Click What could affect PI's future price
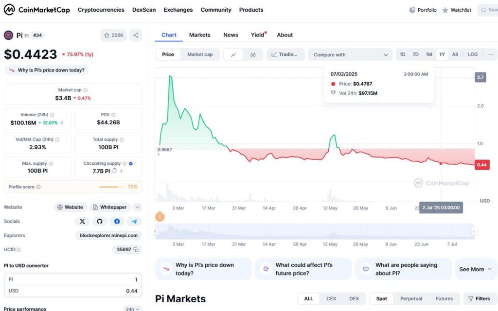The height and width of the screenshot is (311, 498). point(303,269)
